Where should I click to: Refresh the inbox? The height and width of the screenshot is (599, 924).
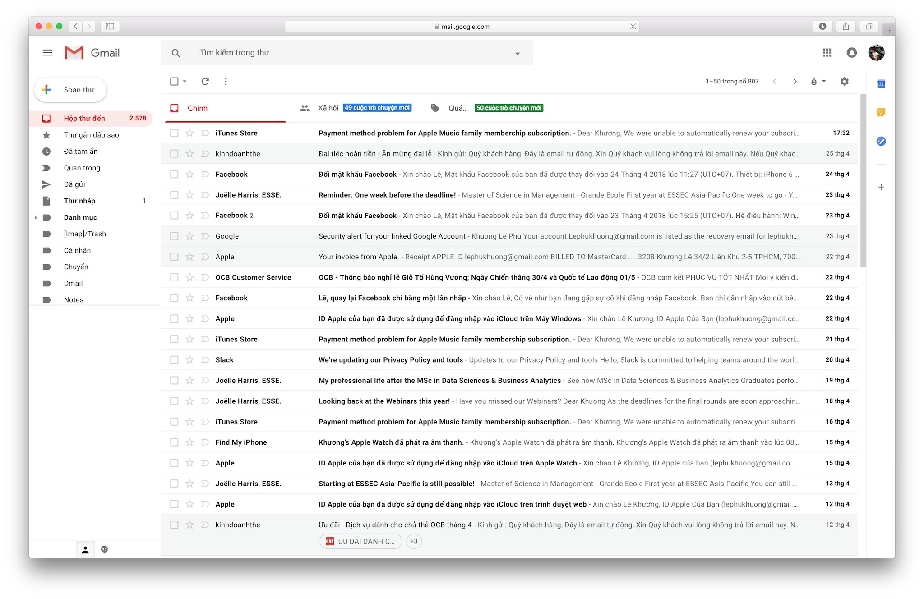[205, 81]
